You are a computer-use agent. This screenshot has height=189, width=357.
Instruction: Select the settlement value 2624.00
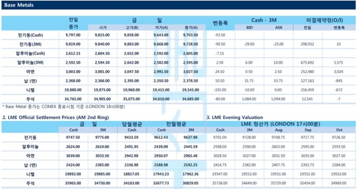coord(73,147)
